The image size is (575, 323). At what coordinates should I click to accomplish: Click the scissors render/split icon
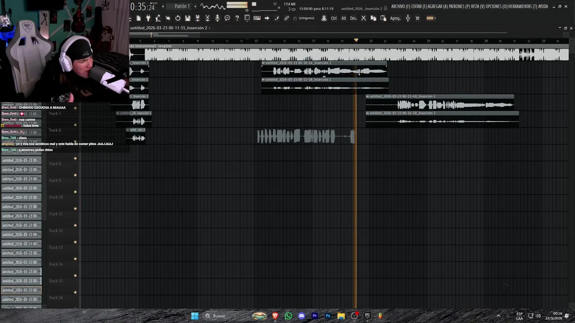tap(208, 18)
